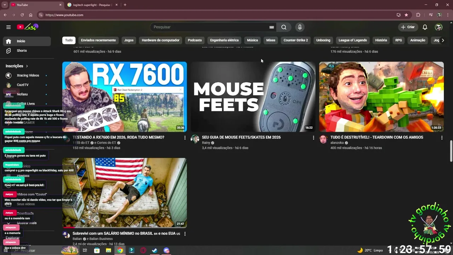The width and height of the screenshot is (453, 255).
Task: Go forward in the browser
Action: [x=13, y=15]
